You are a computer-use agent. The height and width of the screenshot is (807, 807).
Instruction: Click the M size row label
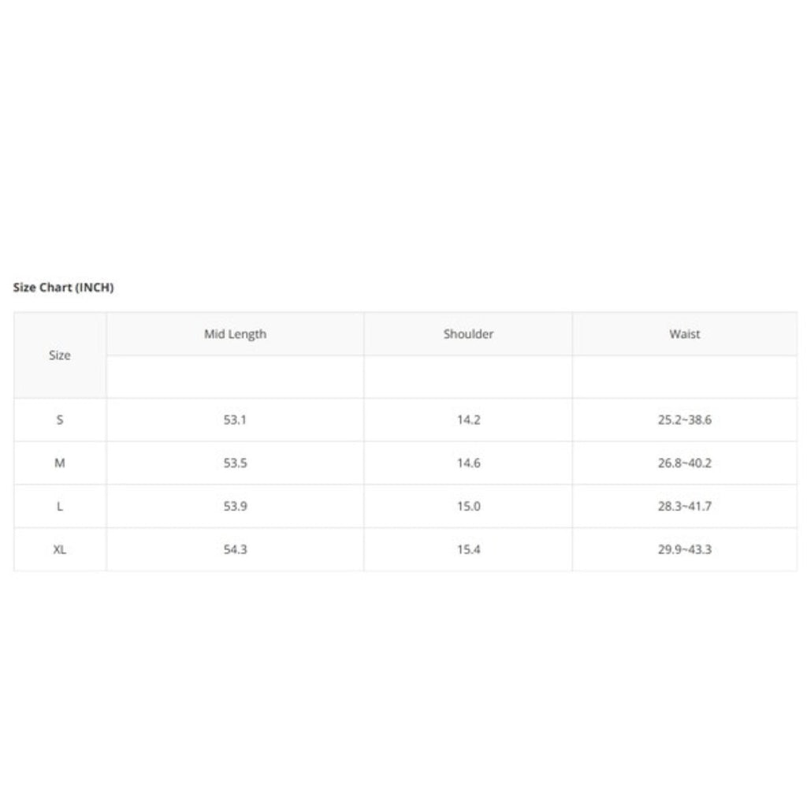[x=60, y=463]
